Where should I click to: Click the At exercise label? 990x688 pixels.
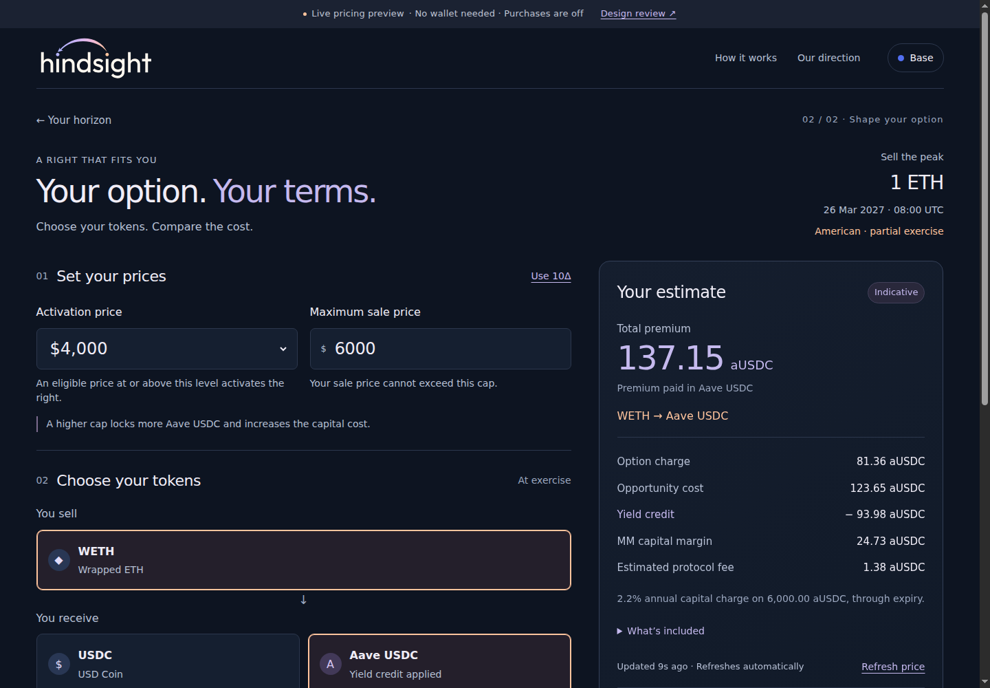(544, 480)
